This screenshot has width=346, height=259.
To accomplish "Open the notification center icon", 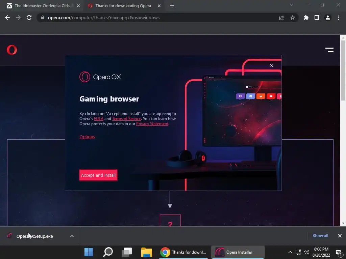I will pos(339,253).
